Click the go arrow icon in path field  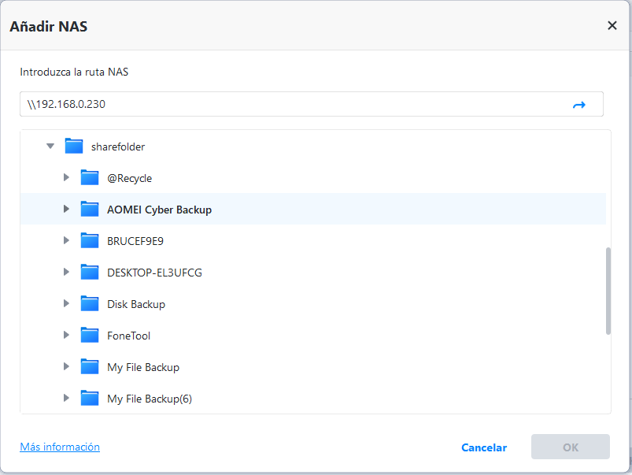point(579,105)
